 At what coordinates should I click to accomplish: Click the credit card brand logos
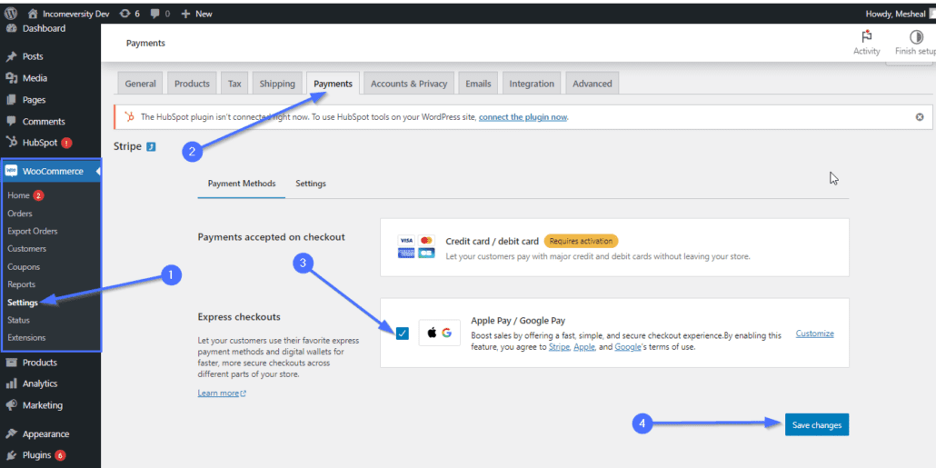coord(416,246)
